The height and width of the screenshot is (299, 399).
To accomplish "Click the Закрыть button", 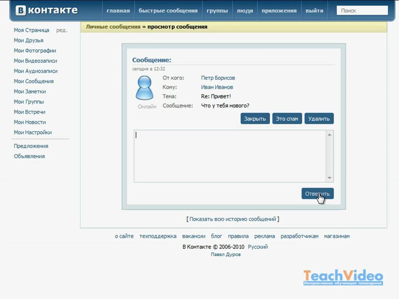I will (255, 118).
